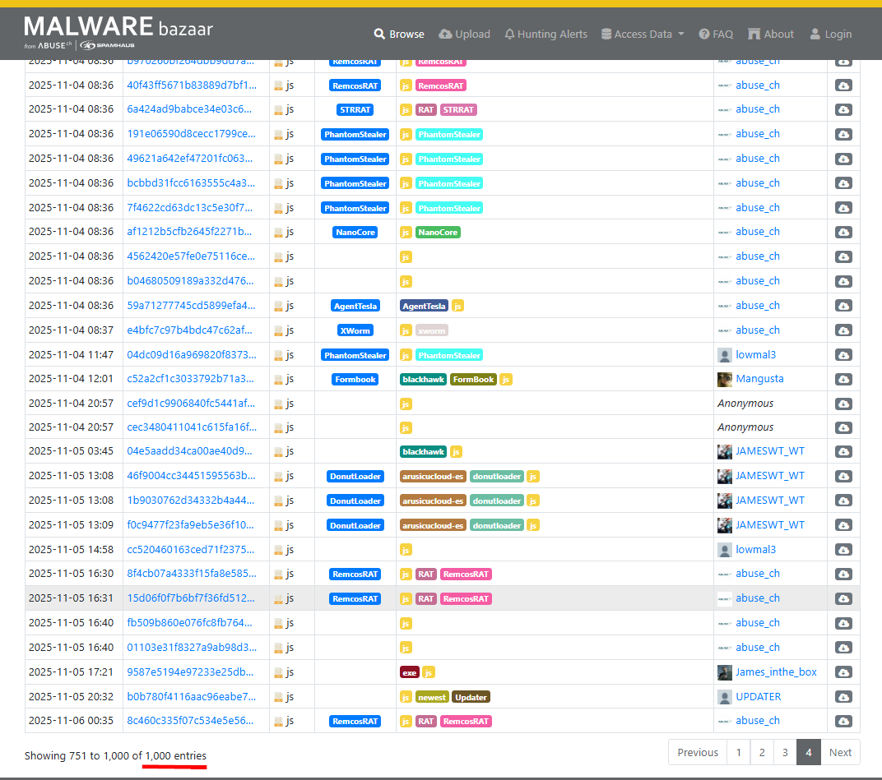
Task: Click lowmal3's user avatar icon
Action: coord(723,354)
